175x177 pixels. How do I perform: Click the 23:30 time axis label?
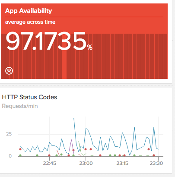pos(156,163)
